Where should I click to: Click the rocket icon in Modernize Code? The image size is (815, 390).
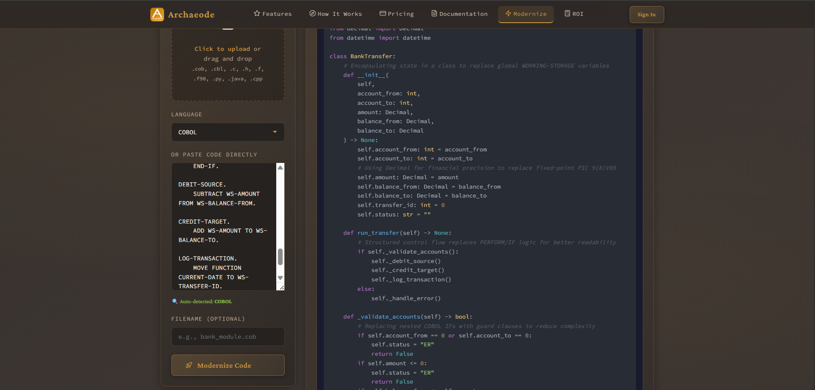tap(189, 365)
